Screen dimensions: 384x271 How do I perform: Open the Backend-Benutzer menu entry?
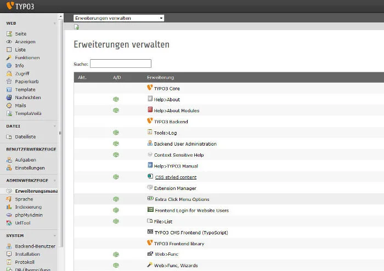tap(35, 246)
